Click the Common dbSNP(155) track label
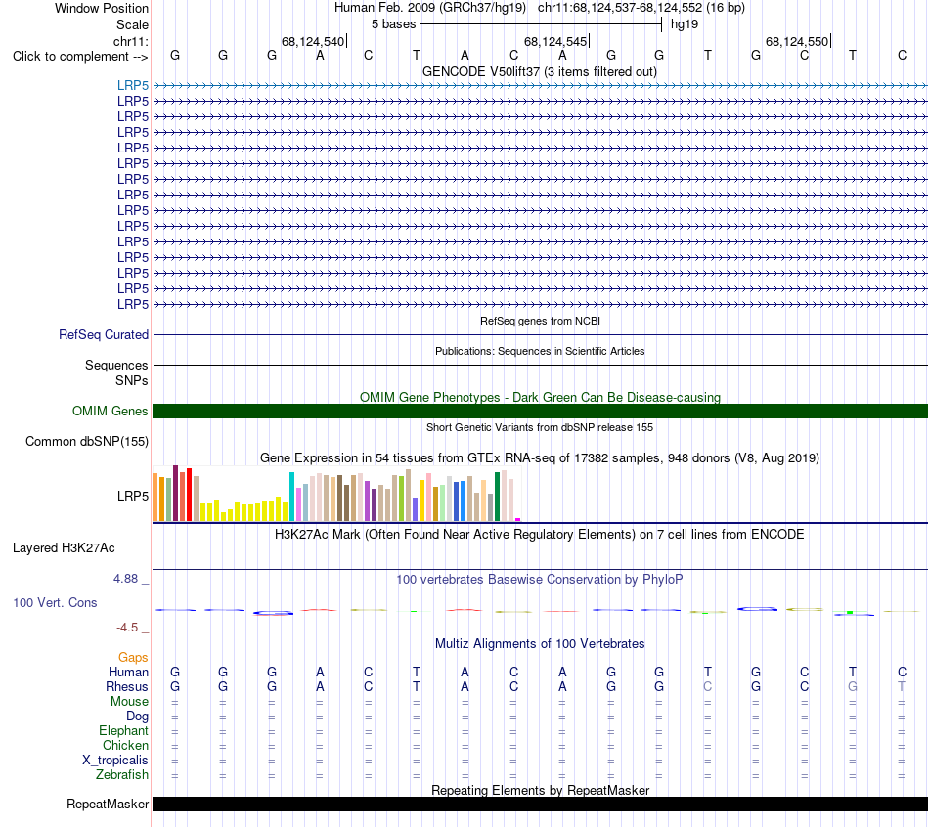Viewport: 929px width, 827px height. tap(86, 441)
